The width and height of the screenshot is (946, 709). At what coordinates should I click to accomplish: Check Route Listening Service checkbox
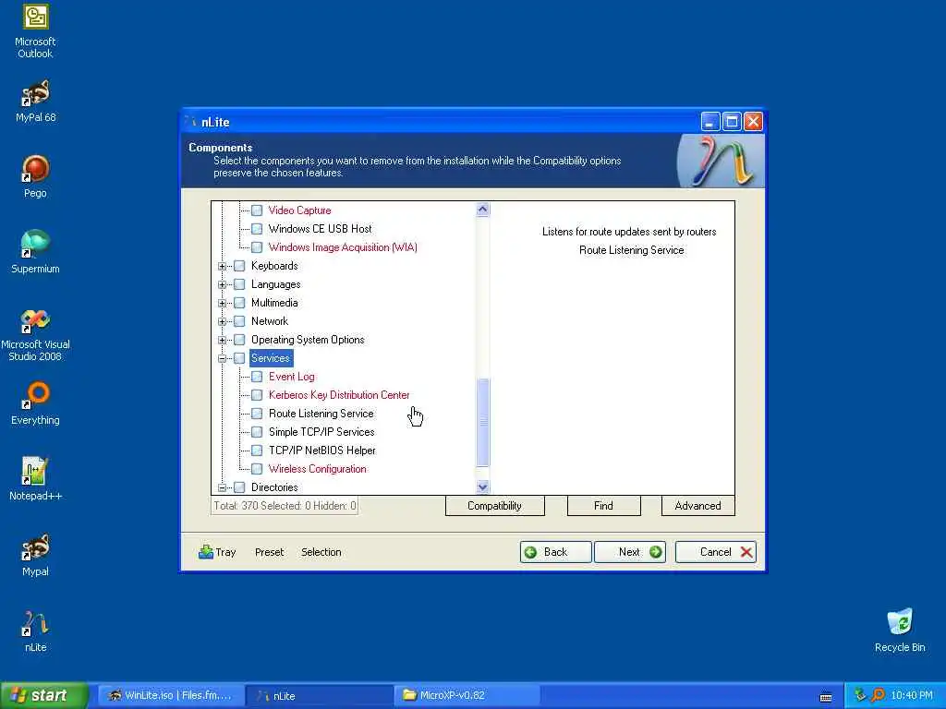(257, 414)
